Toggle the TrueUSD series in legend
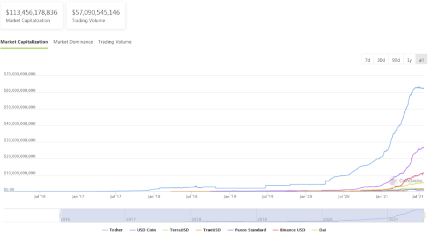437x237 pixels. 208,230
